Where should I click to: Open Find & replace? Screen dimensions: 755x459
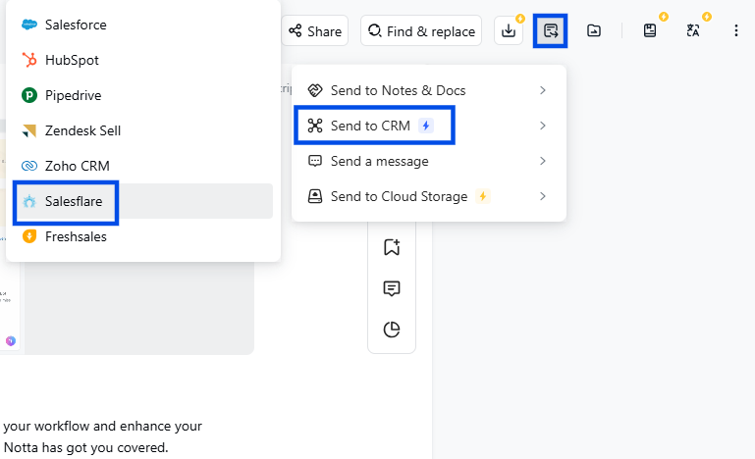(x=421, y=31)
